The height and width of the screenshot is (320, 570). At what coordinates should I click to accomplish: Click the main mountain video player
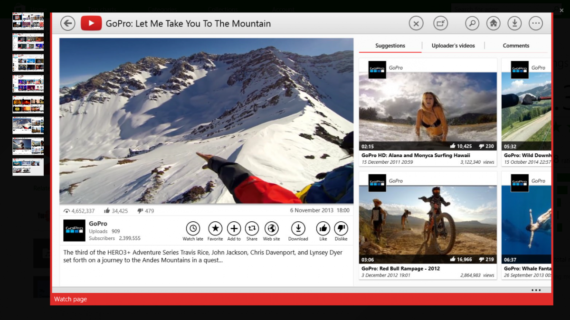point(206,121)
